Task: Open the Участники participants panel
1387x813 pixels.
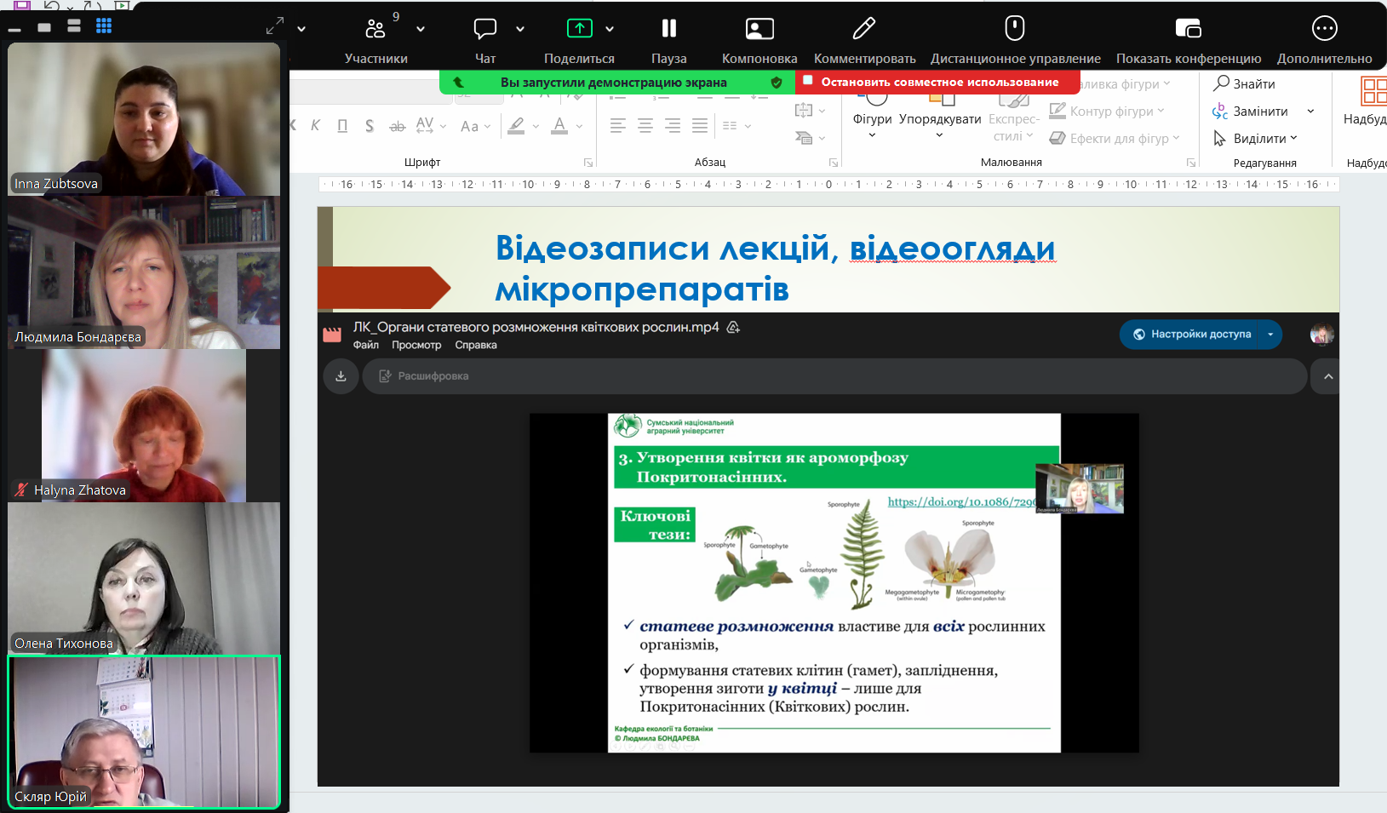Action: tap(375, 30)
